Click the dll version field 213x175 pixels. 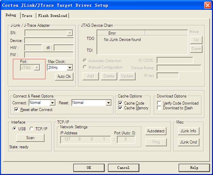tap(64, 48)
